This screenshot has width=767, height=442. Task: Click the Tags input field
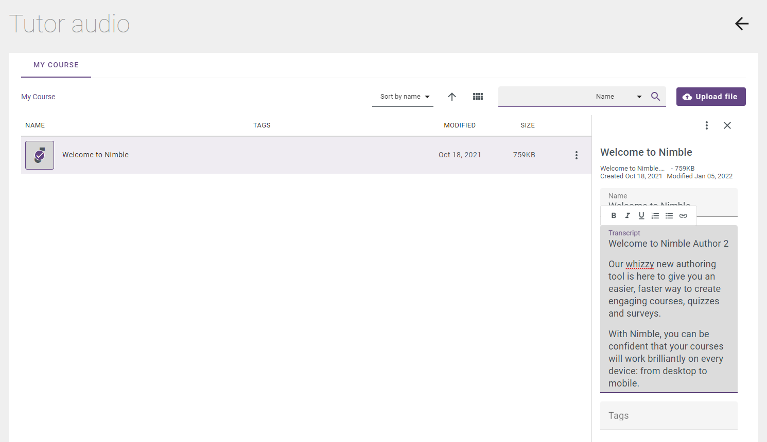(x=669, y=416)
